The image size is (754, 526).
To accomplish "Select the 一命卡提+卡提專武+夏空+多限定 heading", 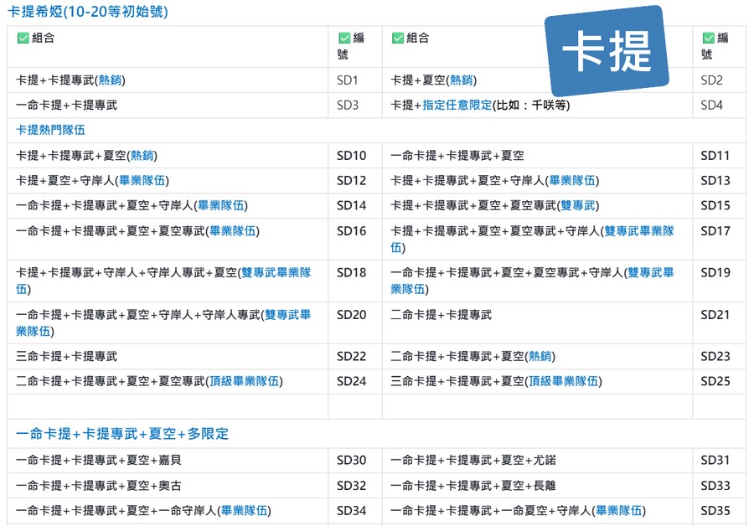I will tap(121, 434).
